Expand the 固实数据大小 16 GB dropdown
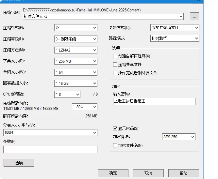Image resolution: width=218 pixels, height=179 pixels. [76, 83]
